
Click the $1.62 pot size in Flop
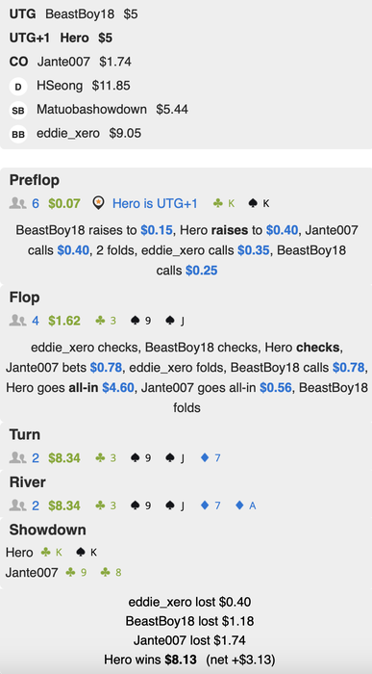[x=64, y=321]
